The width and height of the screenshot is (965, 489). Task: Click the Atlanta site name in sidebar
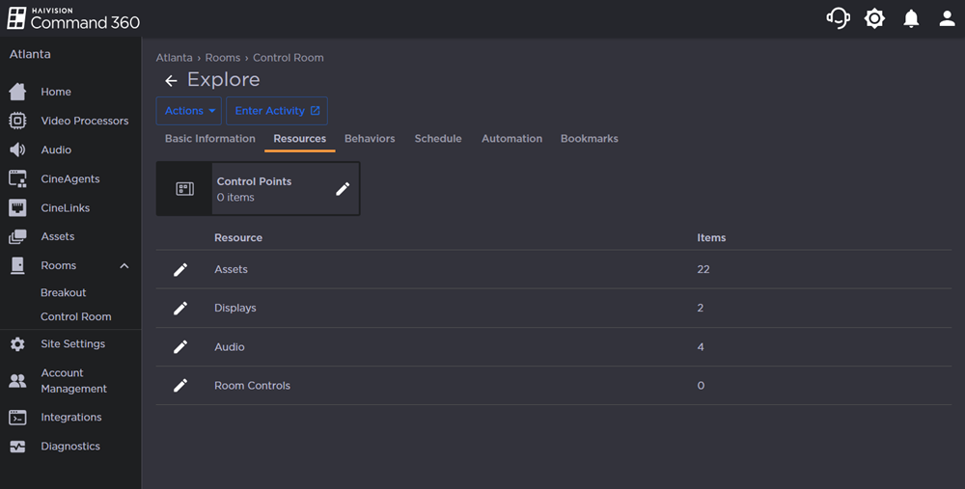pos(30,54)
